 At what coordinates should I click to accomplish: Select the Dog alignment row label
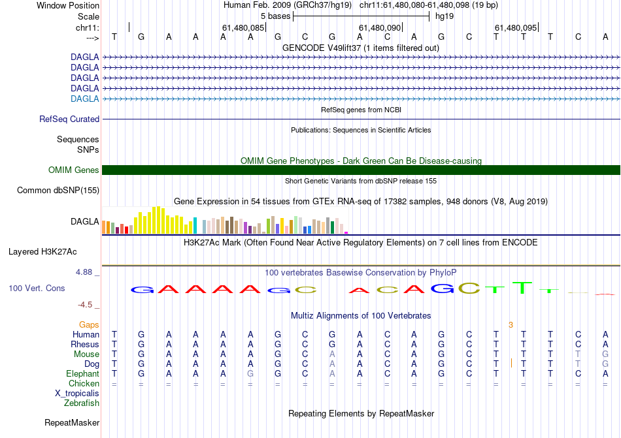(x=92, y=364)
